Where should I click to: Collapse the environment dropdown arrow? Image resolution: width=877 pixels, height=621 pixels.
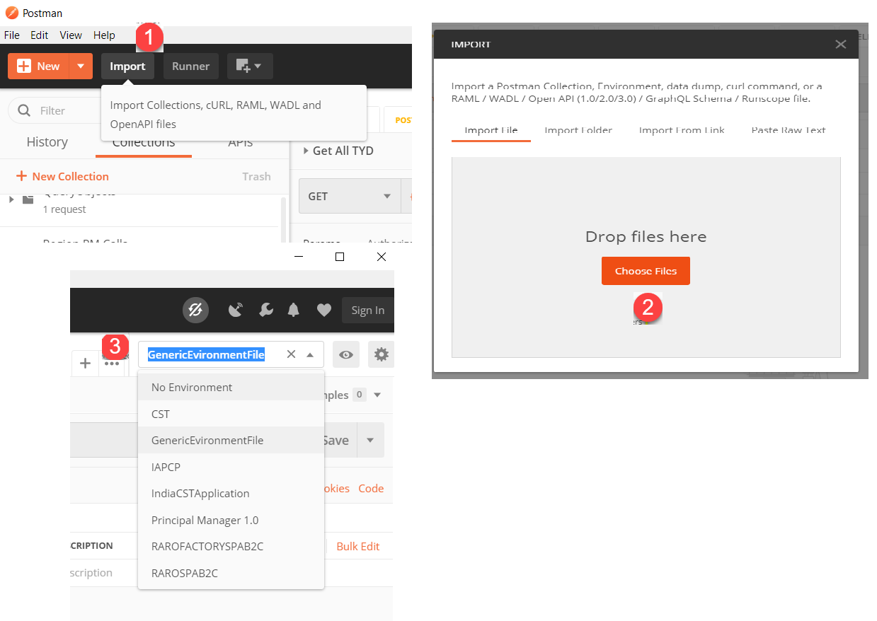click(x=310, y=354)
